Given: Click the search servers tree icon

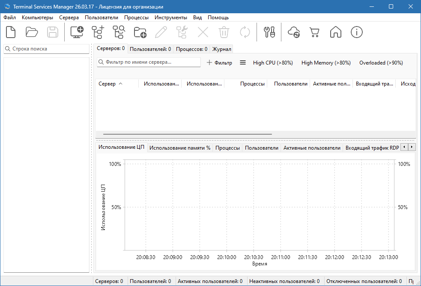Looking at the screenshot, I should (x=119, y=32).
